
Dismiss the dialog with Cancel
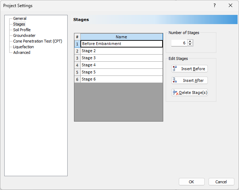tap(221, 182)
